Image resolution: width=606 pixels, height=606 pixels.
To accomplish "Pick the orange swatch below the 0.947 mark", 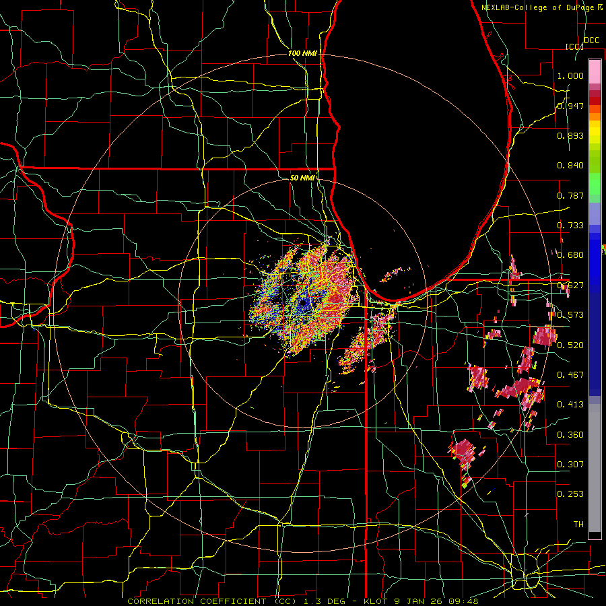I will 595,116.
